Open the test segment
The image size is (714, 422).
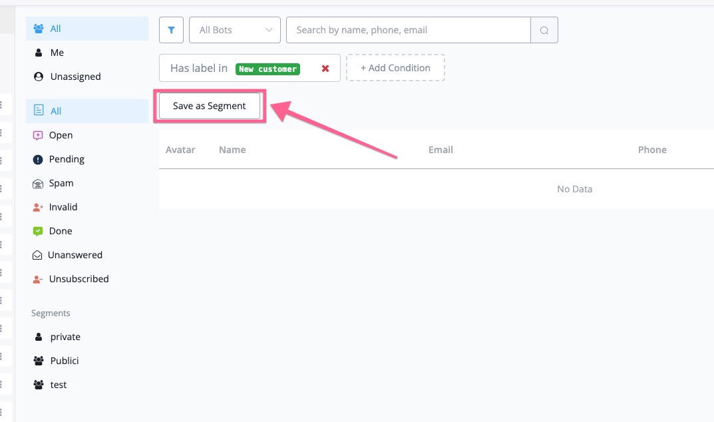pos(58,385)
